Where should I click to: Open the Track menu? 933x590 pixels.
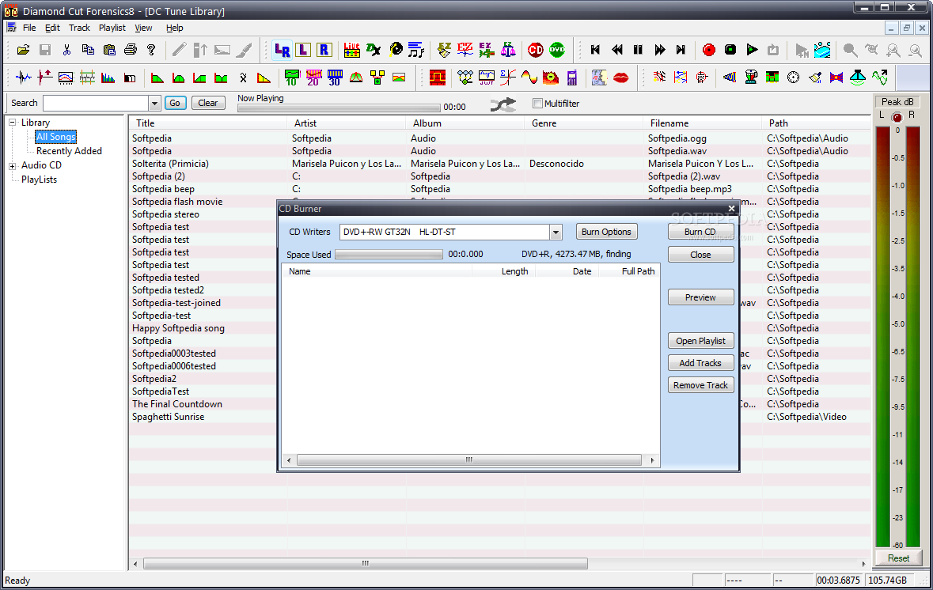[79, 28]
